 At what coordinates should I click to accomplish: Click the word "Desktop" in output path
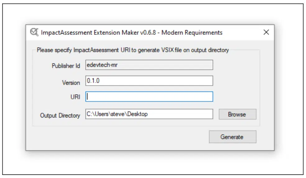[x=138, y=114]
